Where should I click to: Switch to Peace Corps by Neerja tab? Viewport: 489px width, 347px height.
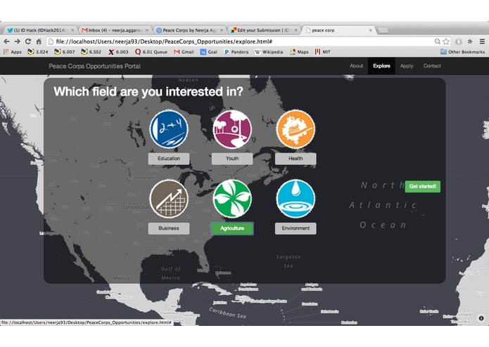189,30
